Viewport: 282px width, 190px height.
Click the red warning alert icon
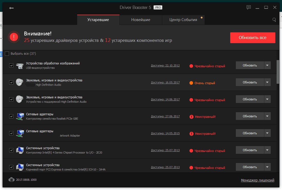(14, 37)
